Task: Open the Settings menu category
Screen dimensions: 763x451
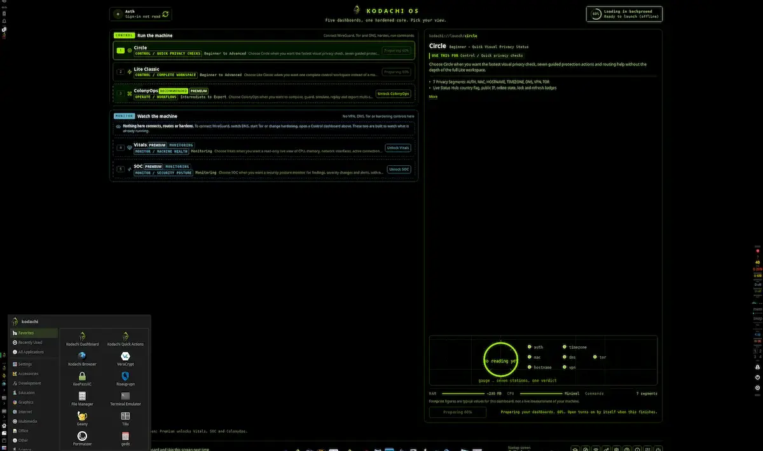Action: (x=34, y=364)
